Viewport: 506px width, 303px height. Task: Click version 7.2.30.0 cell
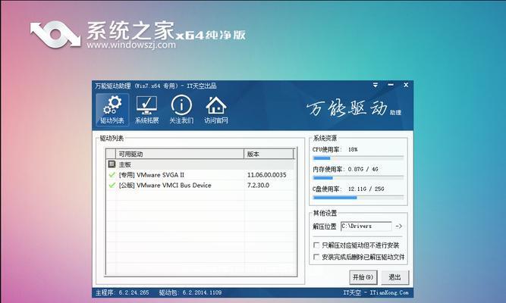[258, 185]
